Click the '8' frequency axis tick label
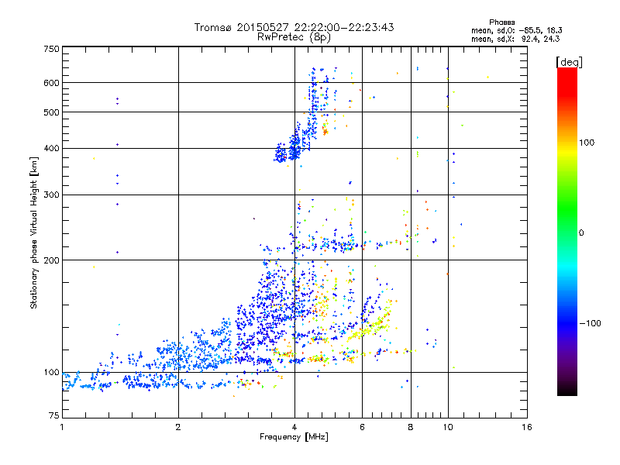 [x=411, y=427]
